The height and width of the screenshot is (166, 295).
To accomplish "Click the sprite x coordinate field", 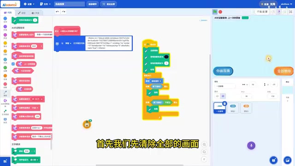I will pyautogui.click(x=253, y=85).
